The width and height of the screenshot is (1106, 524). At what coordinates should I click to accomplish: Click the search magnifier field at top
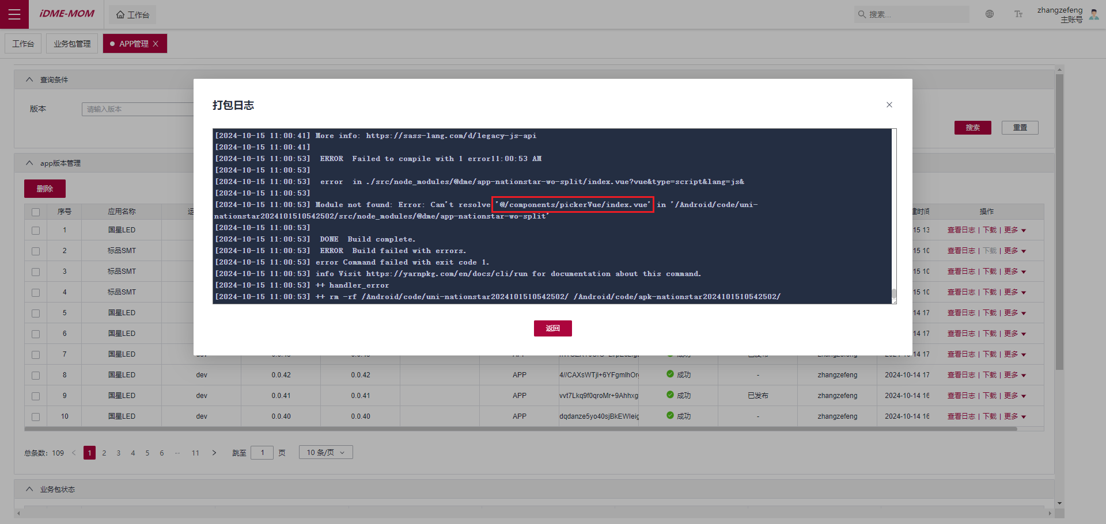911,14
